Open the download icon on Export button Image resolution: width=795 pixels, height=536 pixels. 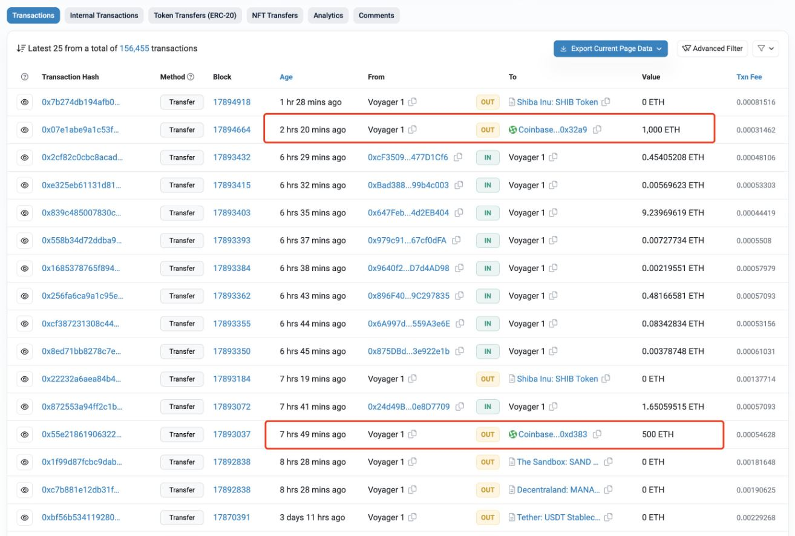point(565,49)
